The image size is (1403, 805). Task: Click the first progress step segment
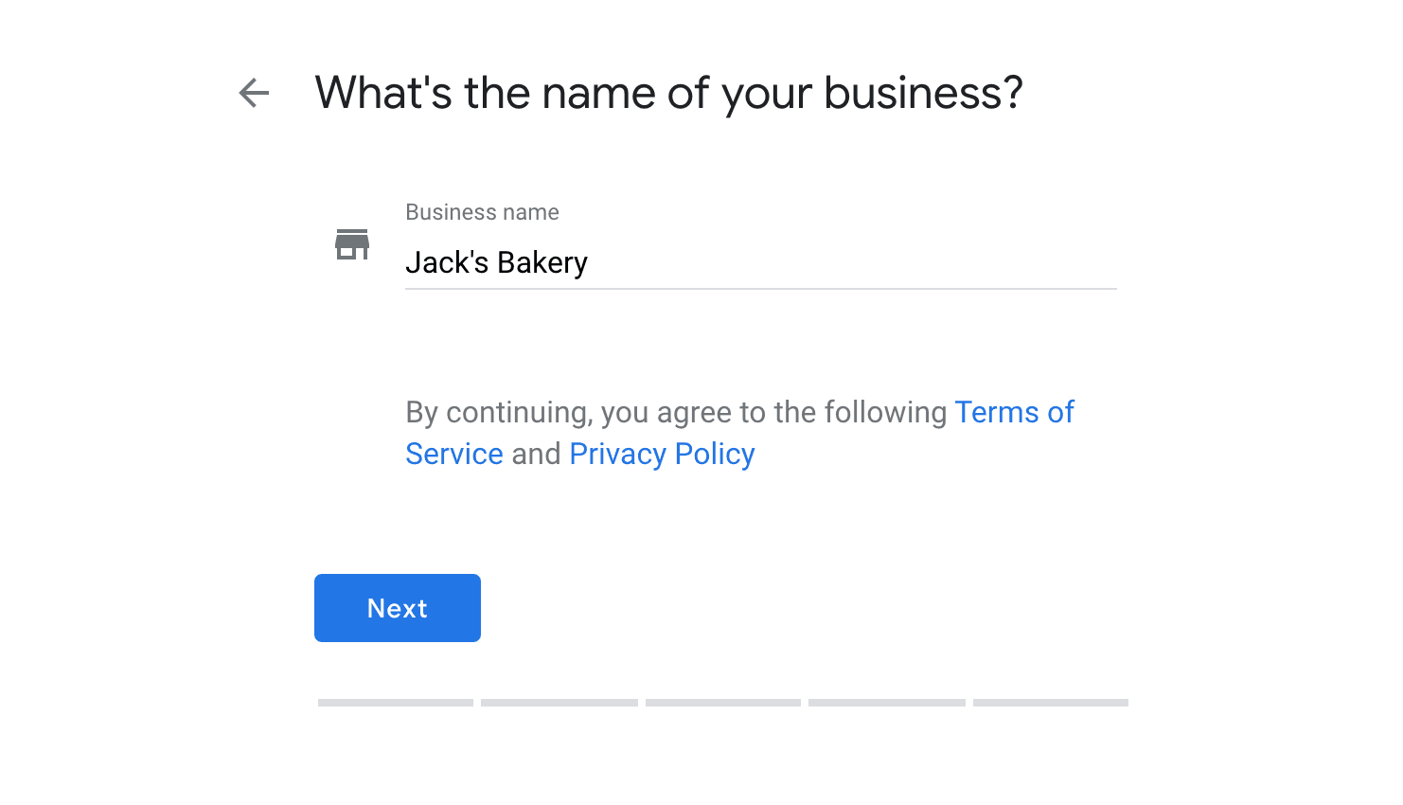pyautogui.click(x=396, y=703)
